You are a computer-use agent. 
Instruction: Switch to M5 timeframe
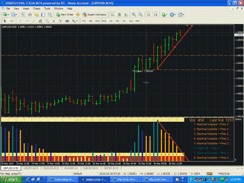click(91, 21)
